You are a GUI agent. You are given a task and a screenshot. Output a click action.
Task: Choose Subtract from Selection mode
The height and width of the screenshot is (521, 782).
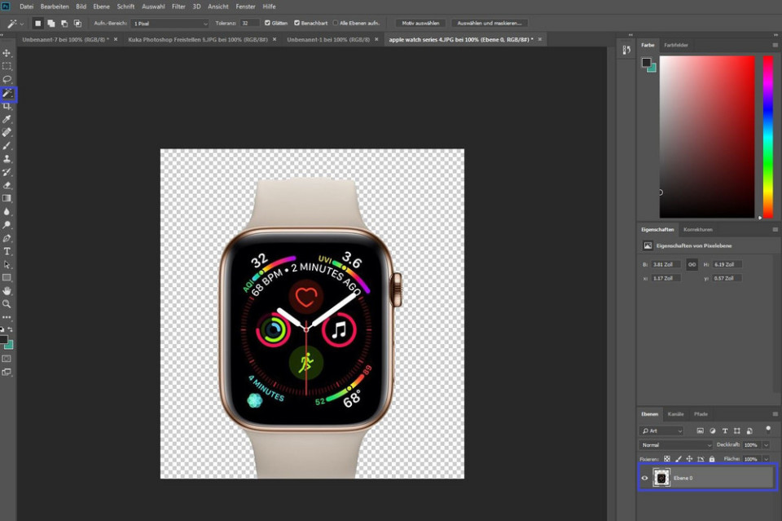[64, 24]
